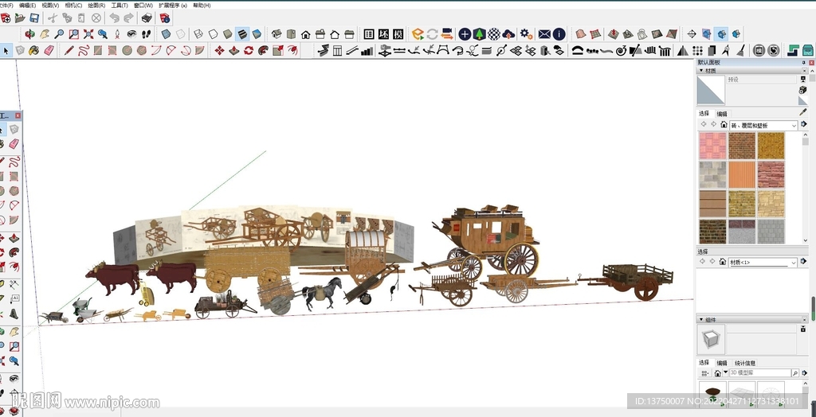Select the Pencil line tool
816x417 pixels.
tap(69, 50)
